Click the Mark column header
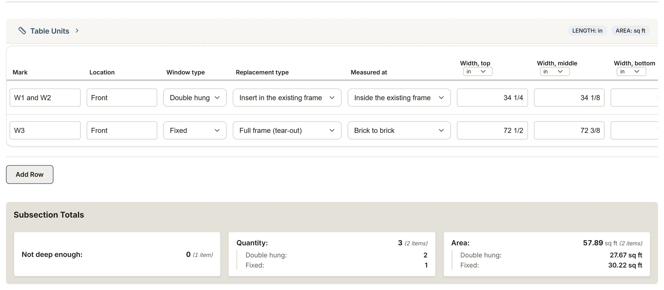The width and height of the screenshot is (664, 290). [20, 72]
